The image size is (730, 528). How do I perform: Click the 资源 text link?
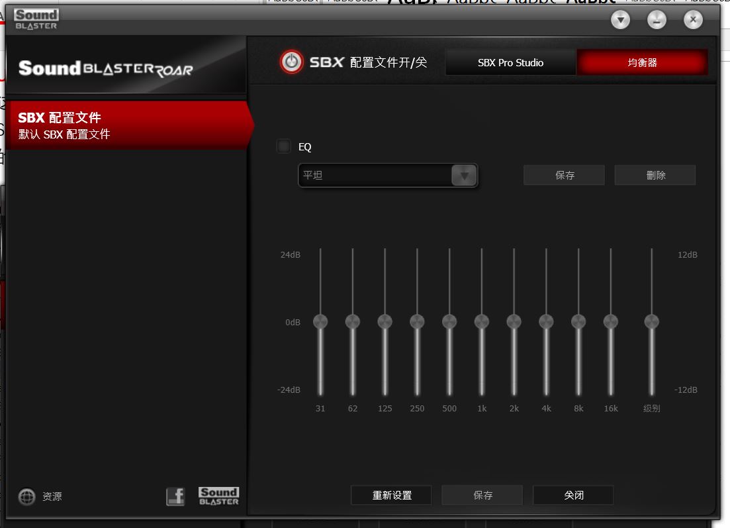pyautogui.click(x=52, y=497)
